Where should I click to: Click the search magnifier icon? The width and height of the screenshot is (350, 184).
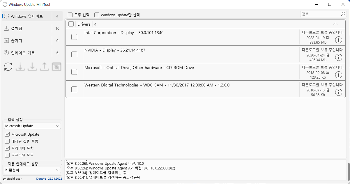[343, 14]
